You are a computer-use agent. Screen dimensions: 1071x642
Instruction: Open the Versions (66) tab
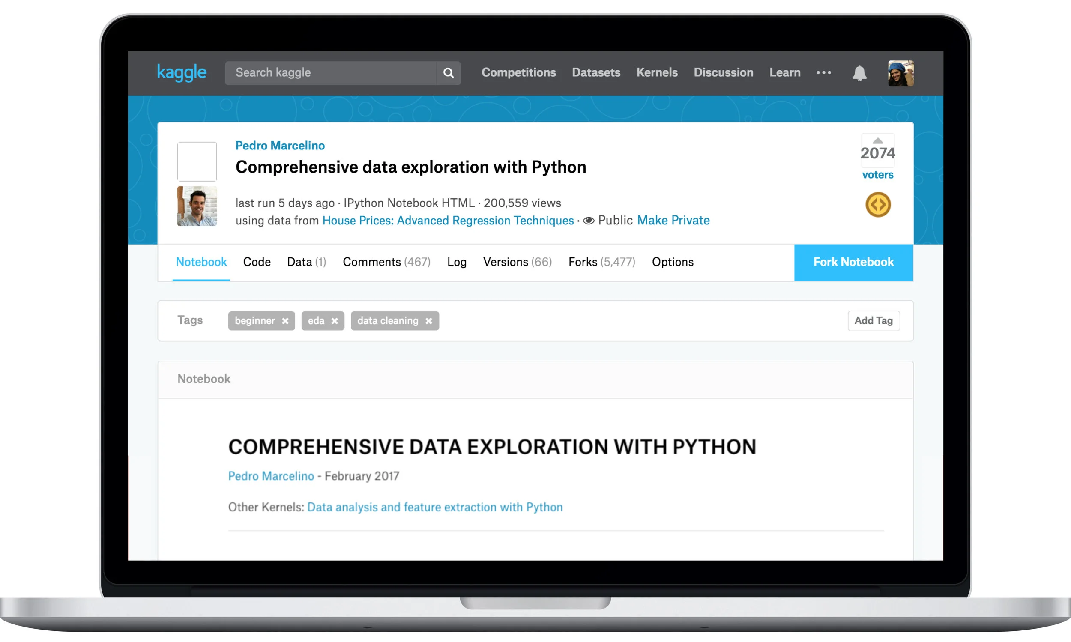pyautogui.click(x=518, y=262)
